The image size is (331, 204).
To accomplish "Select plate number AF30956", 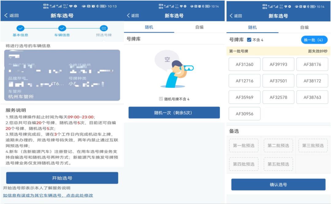I will click(x=245, y=114).
